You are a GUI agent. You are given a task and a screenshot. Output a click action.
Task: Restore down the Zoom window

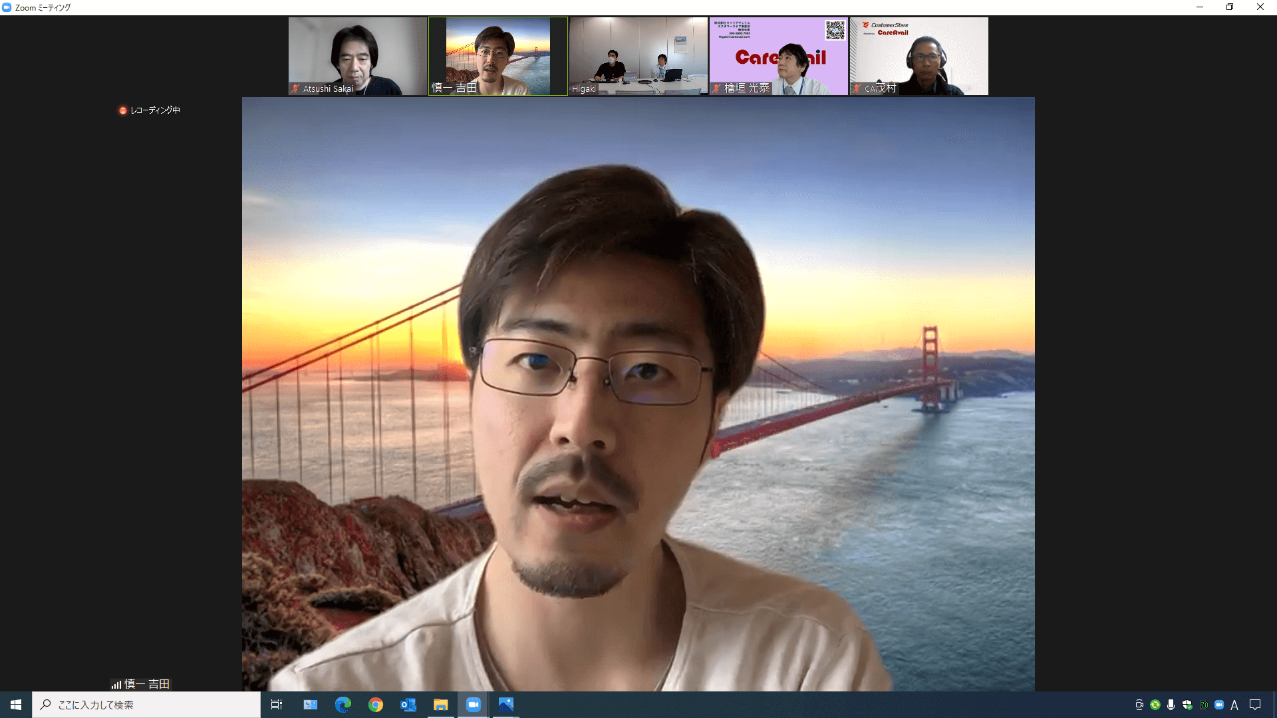(1230, 7)
